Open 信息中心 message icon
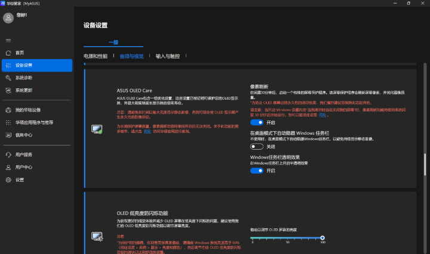This screenshot has height=254, width=430. pos(8,135)
